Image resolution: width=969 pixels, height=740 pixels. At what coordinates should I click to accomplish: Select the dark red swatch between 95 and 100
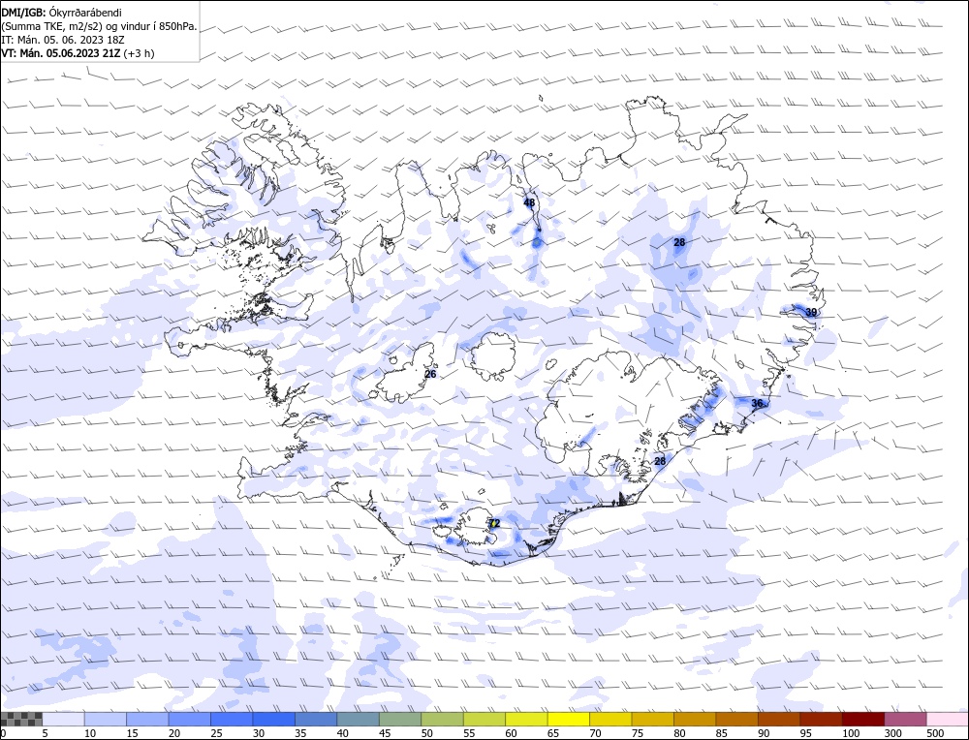point(820,719)
